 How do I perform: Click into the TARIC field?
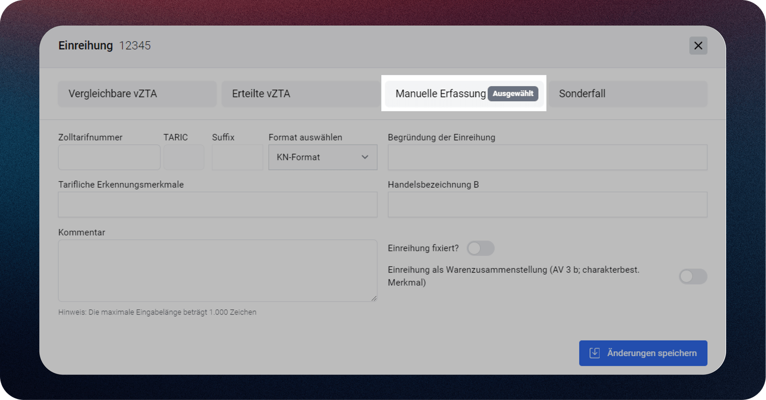coord(184,157)
